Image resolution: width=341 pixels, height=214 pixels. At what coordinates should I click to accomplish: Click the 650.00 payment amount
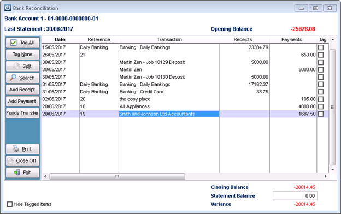click(x=308, y=55)
